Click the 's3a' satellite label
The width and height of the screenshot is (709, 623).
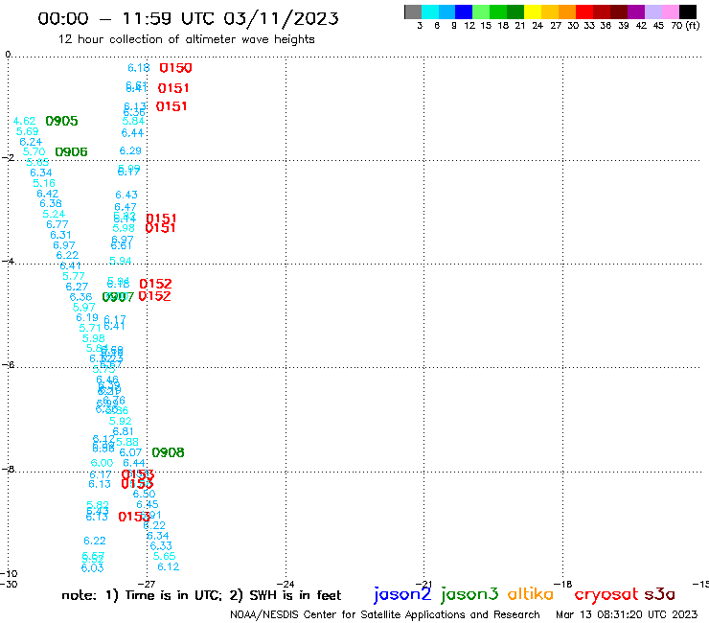[x=660, y=594]
